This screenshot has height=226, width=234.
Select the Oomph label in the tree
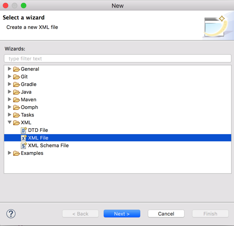click(x=29, y=107)
